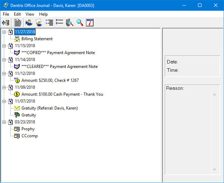Click the collapse all list toolbar icon
Viewport: 224px width, 183px height.
tap(59, 23)
